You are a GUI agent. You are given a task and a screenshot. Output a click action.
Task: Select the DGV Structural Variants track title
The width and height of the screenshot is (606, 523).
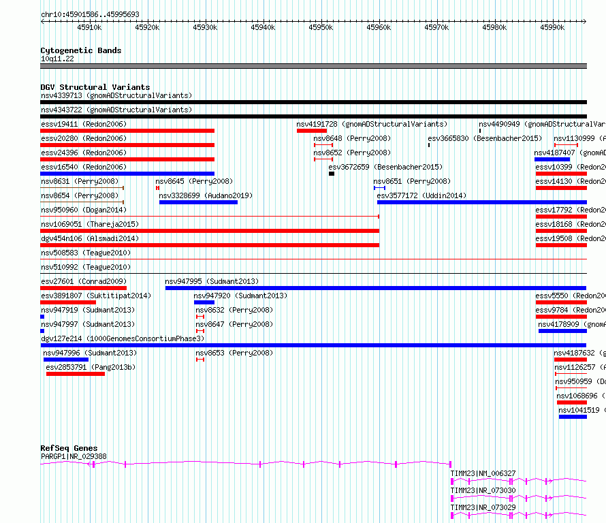pyautogui.click(x=95, y=87)
